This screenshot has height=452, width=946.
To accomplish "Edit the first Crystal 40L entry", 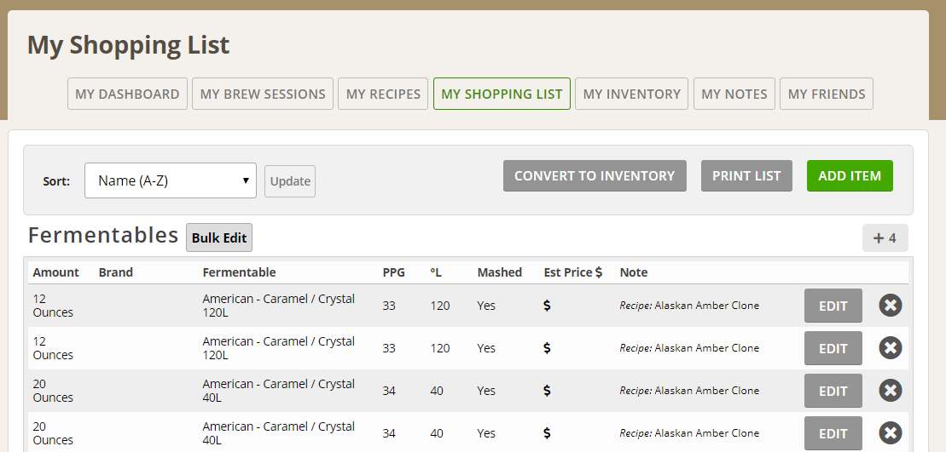I will click(x=833, y=391).
